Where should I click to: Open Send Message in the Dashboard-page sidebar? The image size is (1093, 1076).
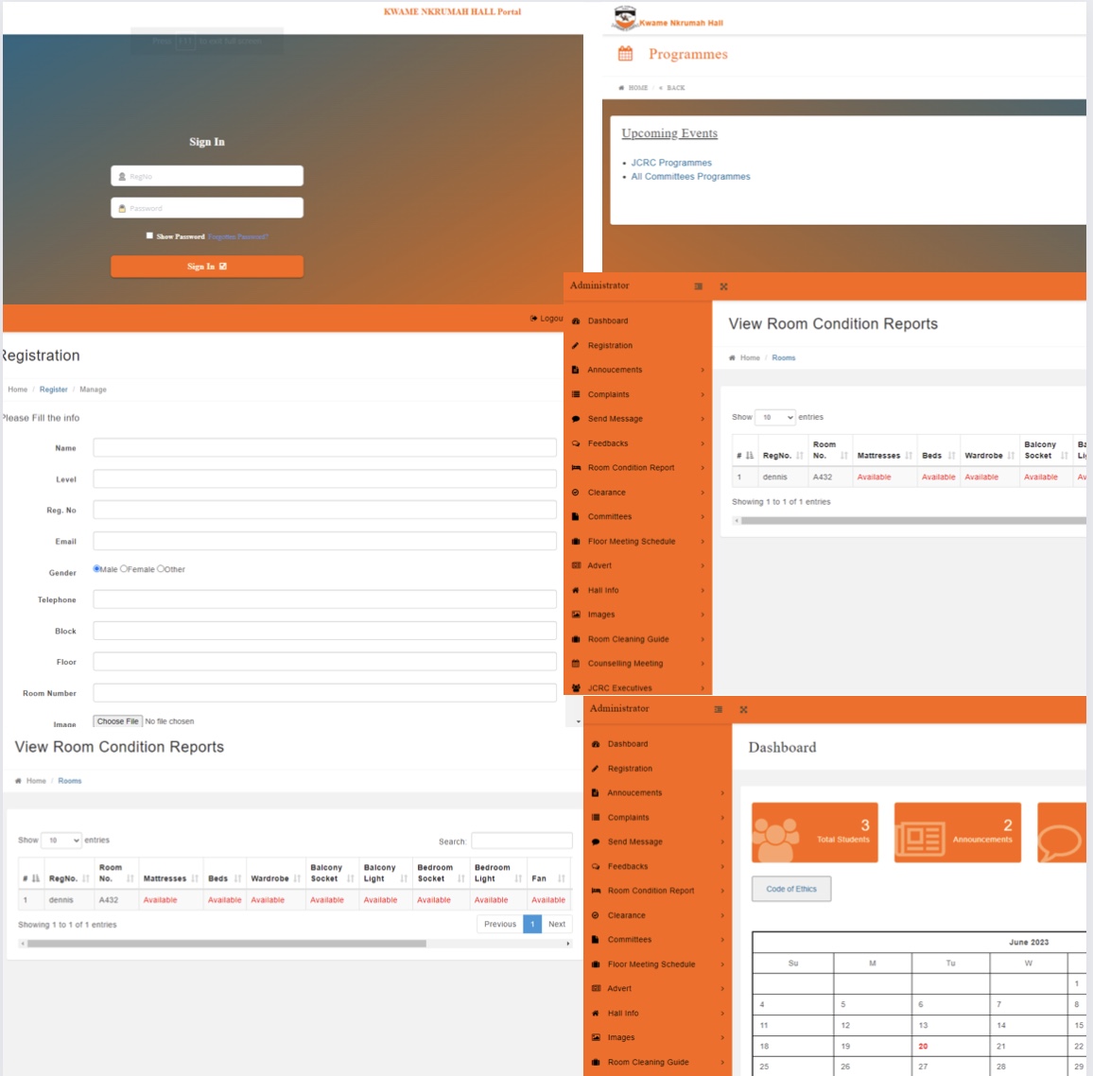coord(635,842)
